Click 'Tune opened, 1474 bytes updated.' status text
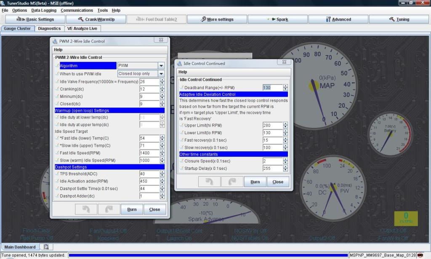This screenshot has height=259, width=431. point(33,255)
